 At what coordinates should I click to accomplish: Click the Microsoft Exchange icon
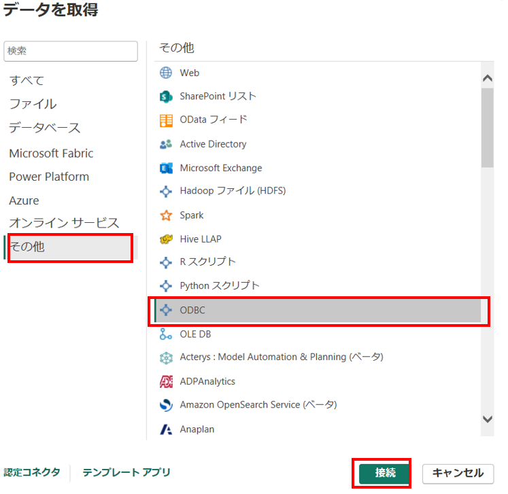166,168
